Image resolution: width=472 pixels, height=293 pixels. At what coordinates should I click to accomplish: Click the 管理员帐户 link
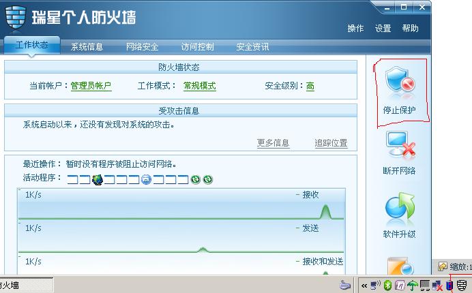coord(91,86)
